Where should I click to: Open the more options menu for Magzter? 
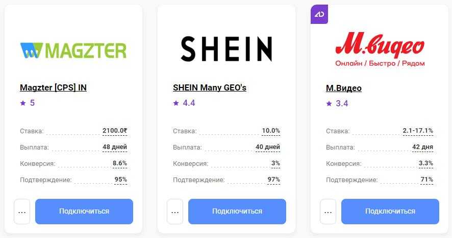pyautogui.click(x=22, y=212)
